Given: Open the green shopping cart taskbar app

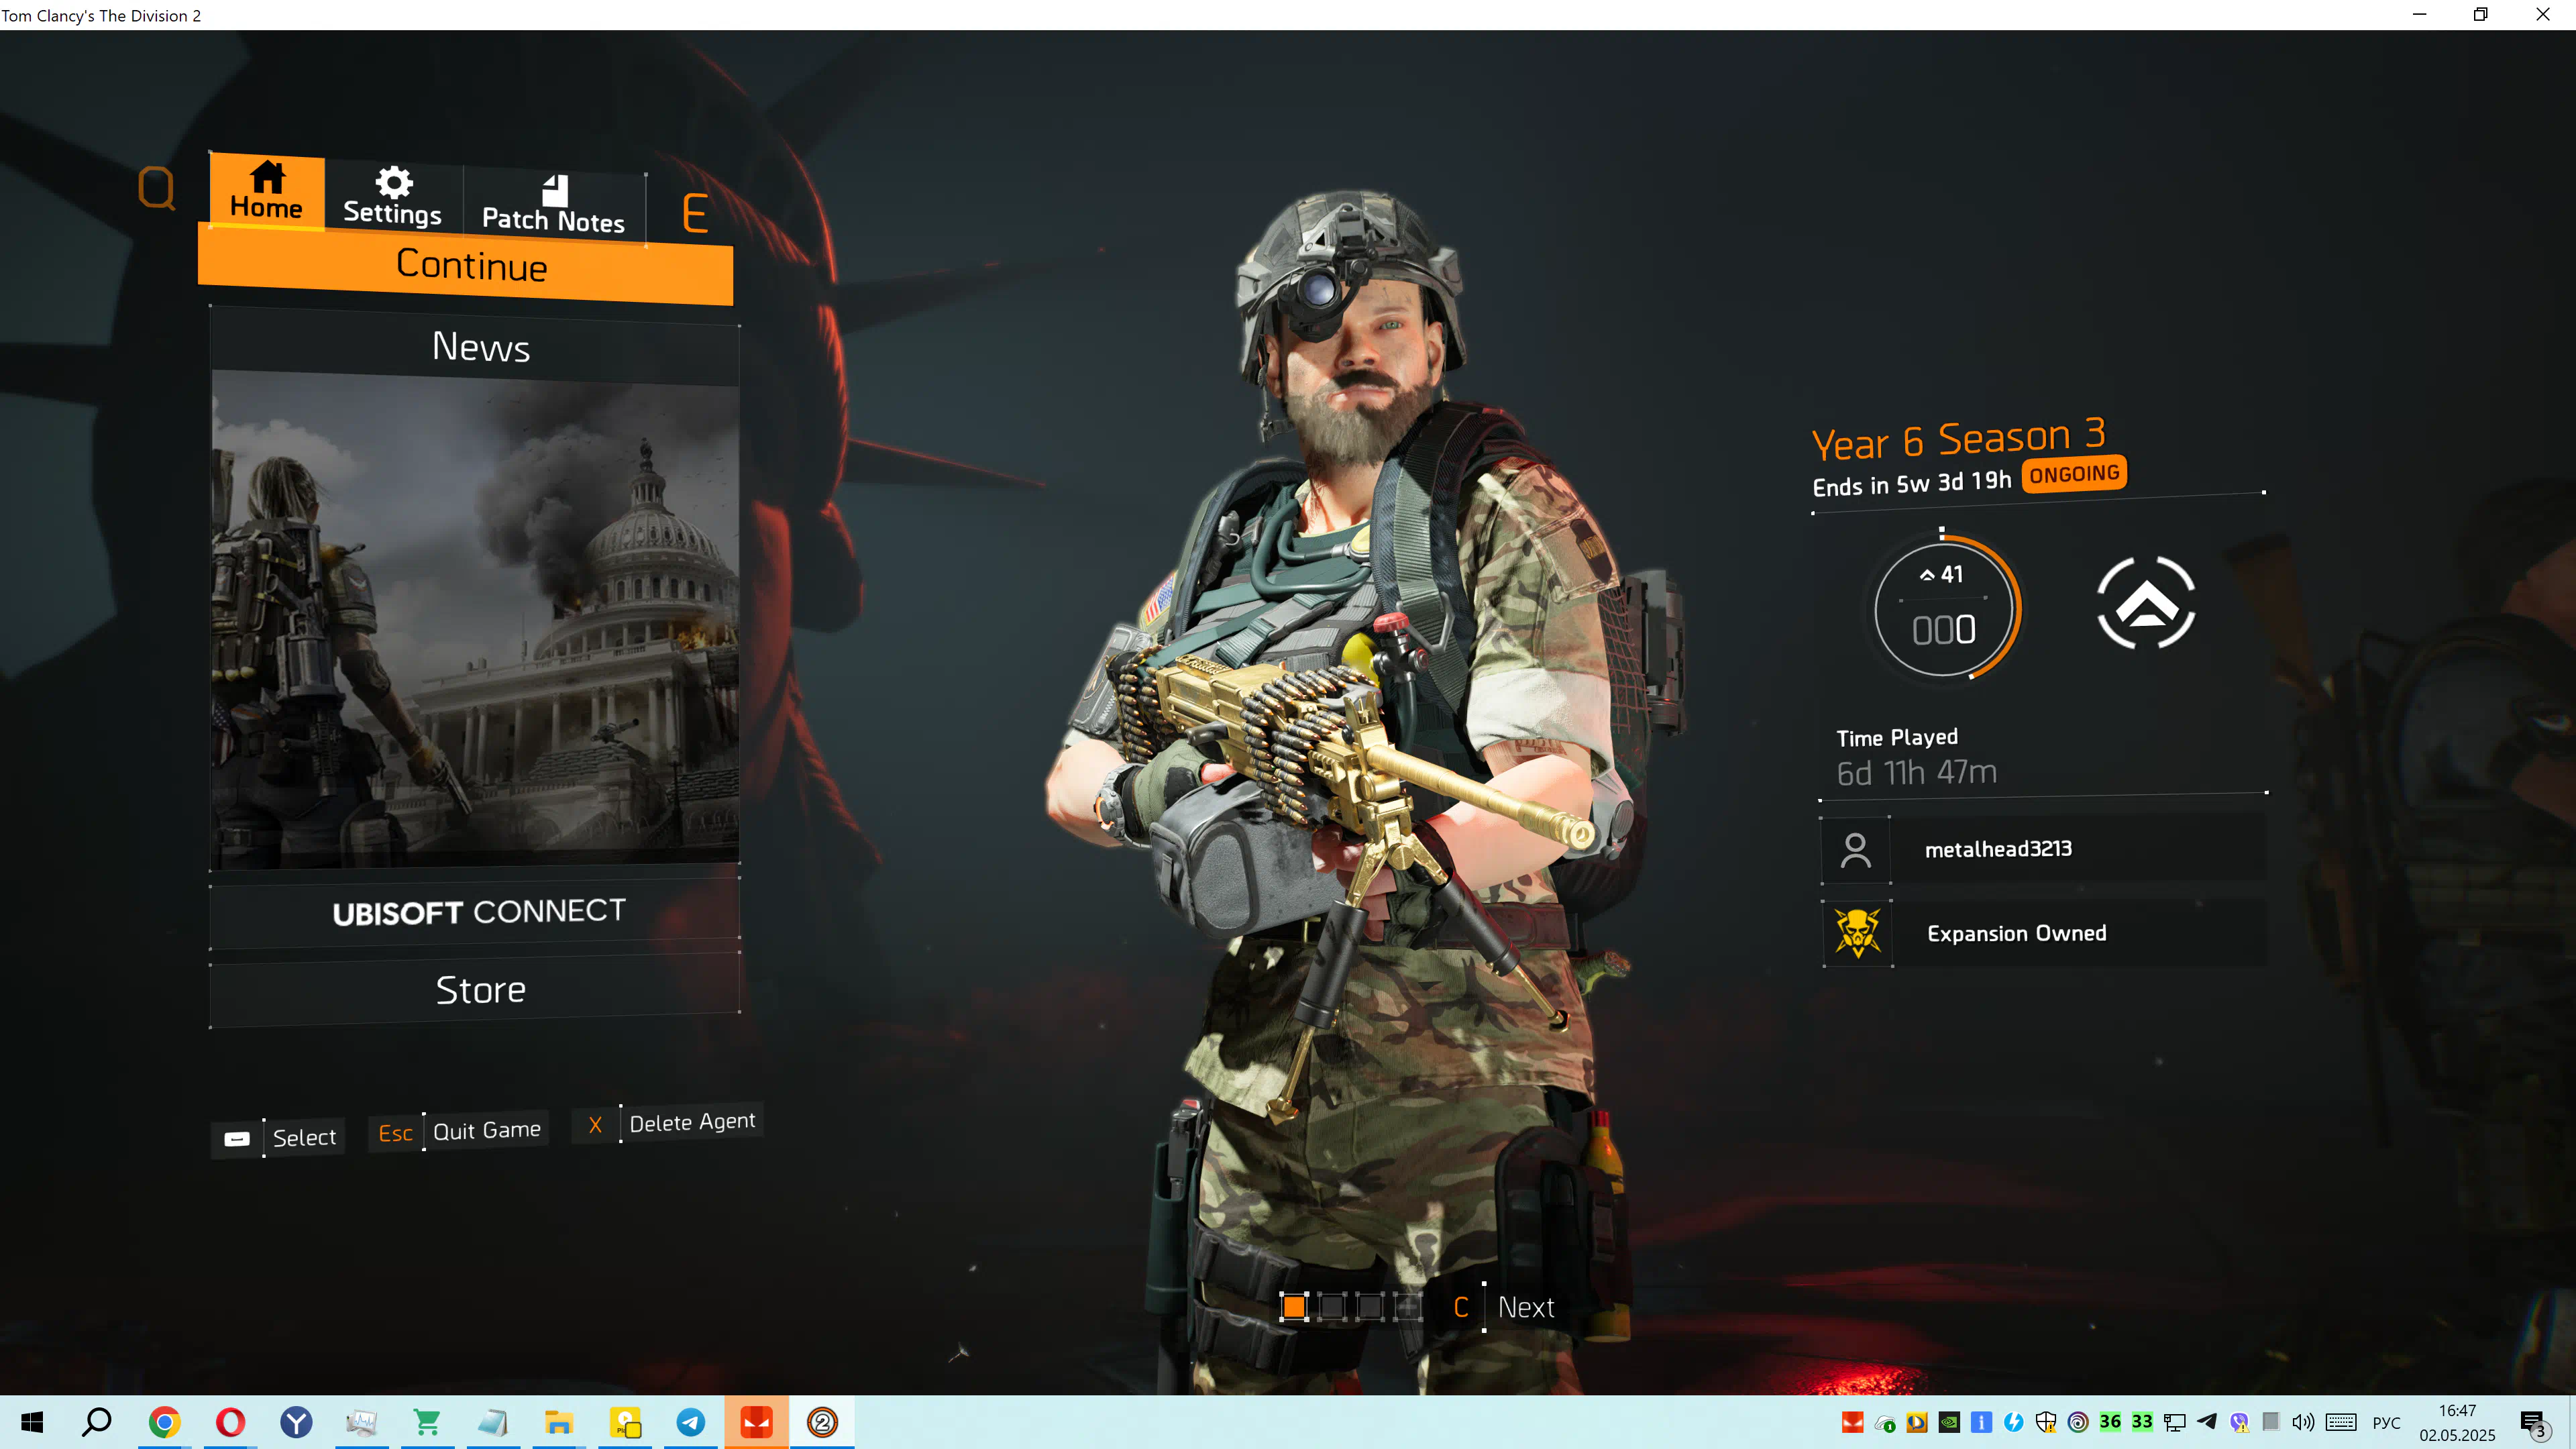Looking at the screenshot, I should pos(427,1422).
